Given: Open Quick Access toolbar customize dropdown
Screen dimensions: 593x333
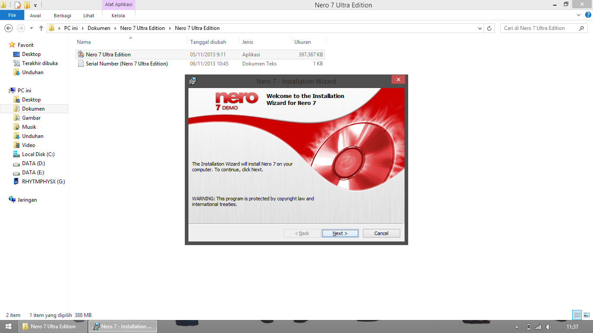Looking at the screenshot, I should tap(36, 5).
